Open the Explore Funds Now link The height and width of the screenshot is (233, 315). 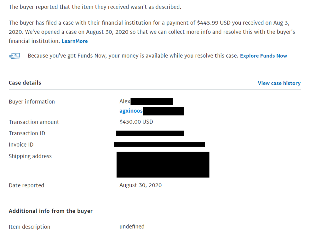(x=263, y=56)
